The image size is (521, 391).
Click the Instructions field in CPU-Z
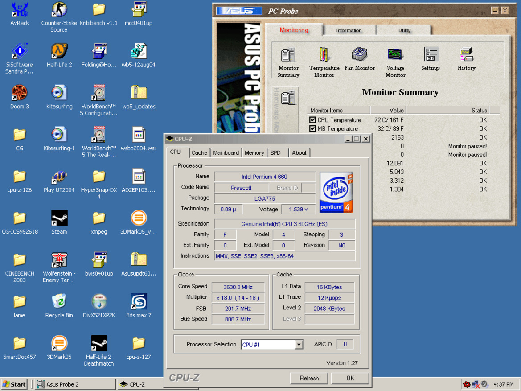point(284,256)
